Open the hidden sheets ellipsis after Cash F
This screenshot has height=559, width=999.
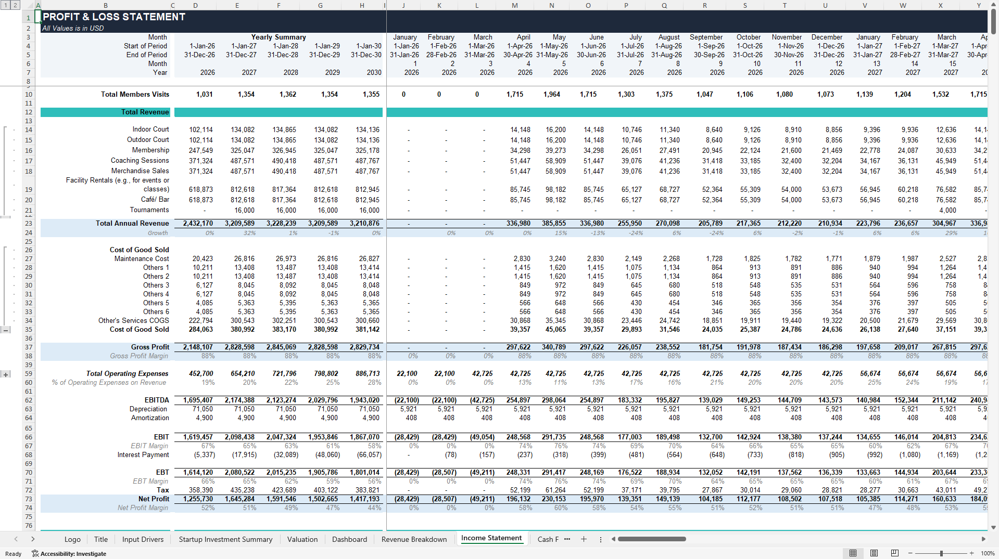[567, 539]
